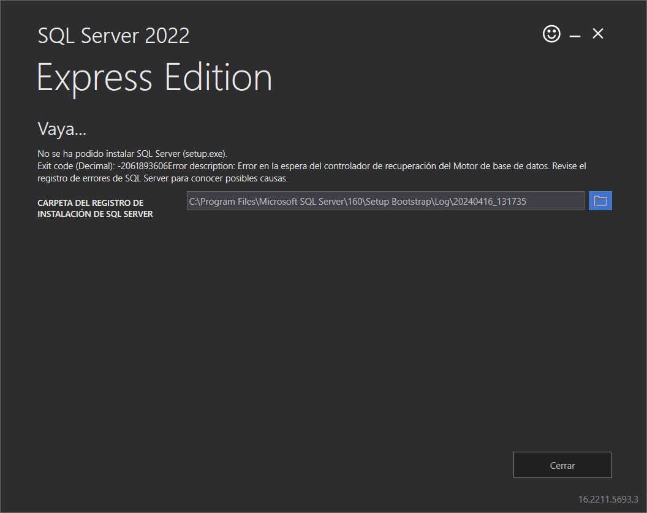
Task: Click the "CARPETA DEL REGISTRO DE INSTALACIÓN" label
Action: pos(96,208)
